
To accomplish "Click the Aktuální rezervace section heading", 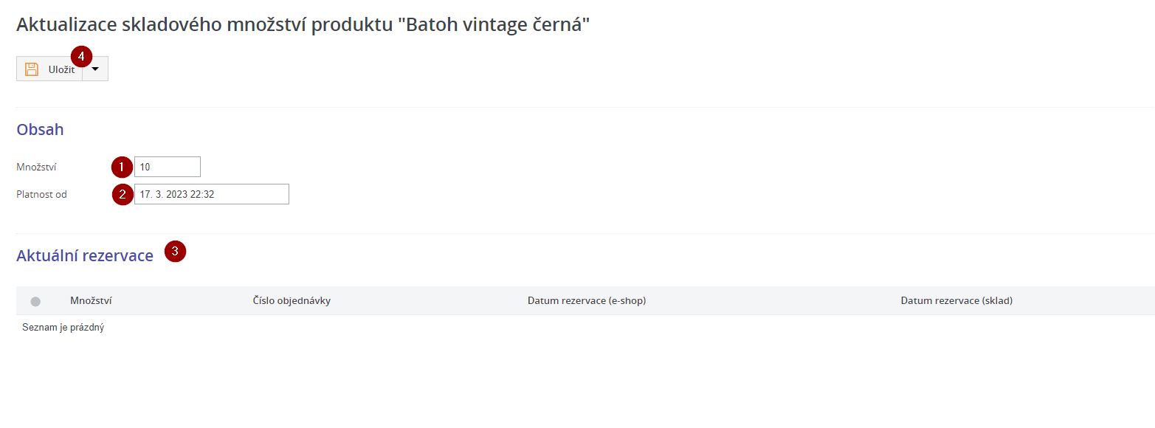I will click(85, 256).
